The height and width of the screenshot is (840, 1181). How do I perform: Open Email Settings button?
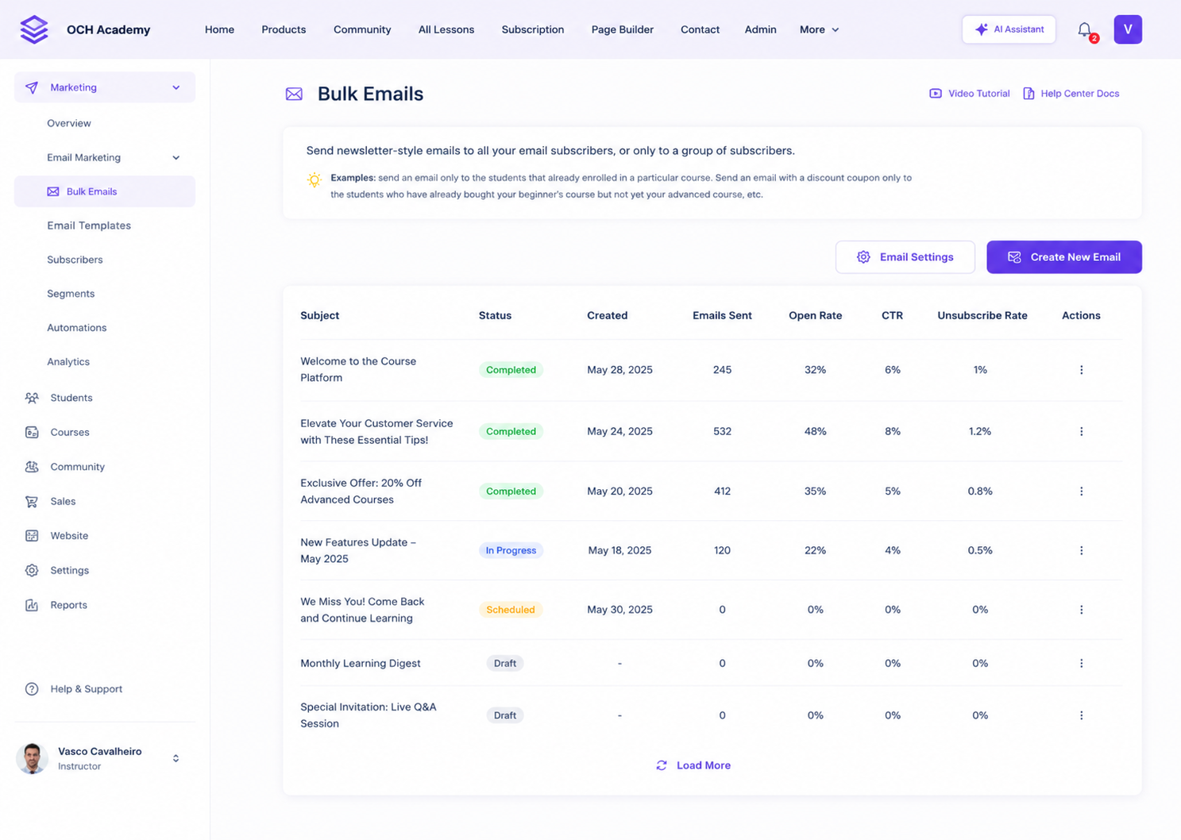tap(905, 257)
